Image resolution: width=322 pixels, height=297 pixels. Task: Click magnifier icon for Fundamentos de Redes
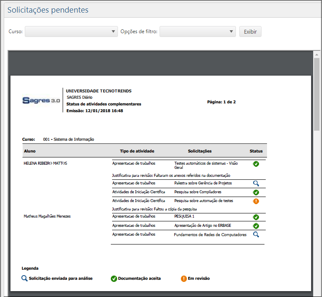coord(256,235)
